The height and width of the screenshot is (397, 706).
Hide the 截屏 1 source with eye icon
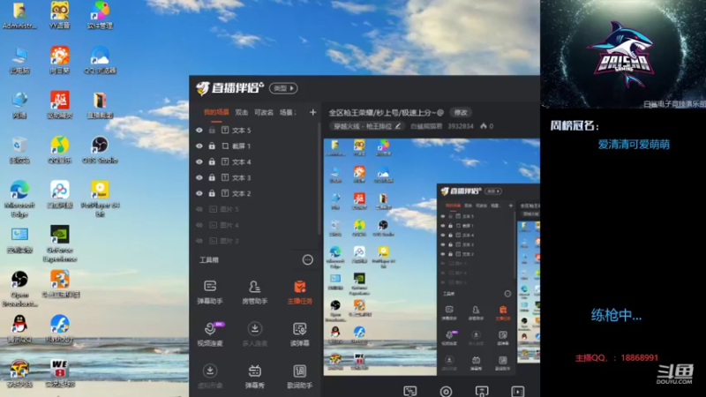pyautogui.click(x=199, y=146)
